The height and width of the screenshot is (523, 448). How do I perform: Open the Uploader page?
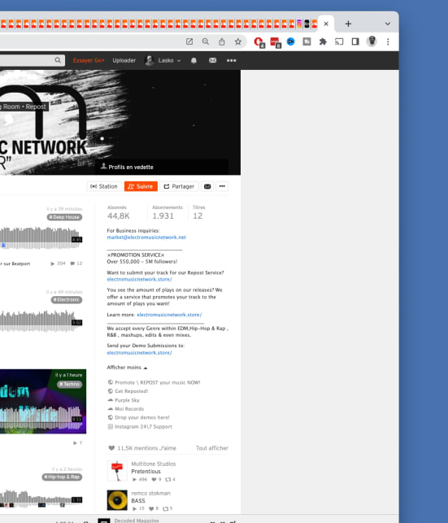tap(124, 60)
